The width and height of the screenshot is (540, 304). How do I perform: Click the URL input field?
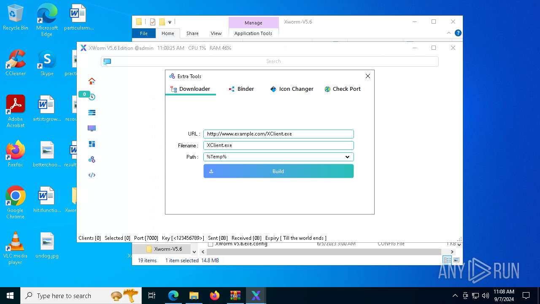tap(278, 134)
